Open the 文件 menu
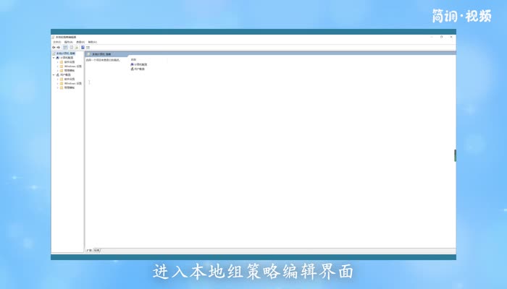507x289 pixels. point(56,42)
